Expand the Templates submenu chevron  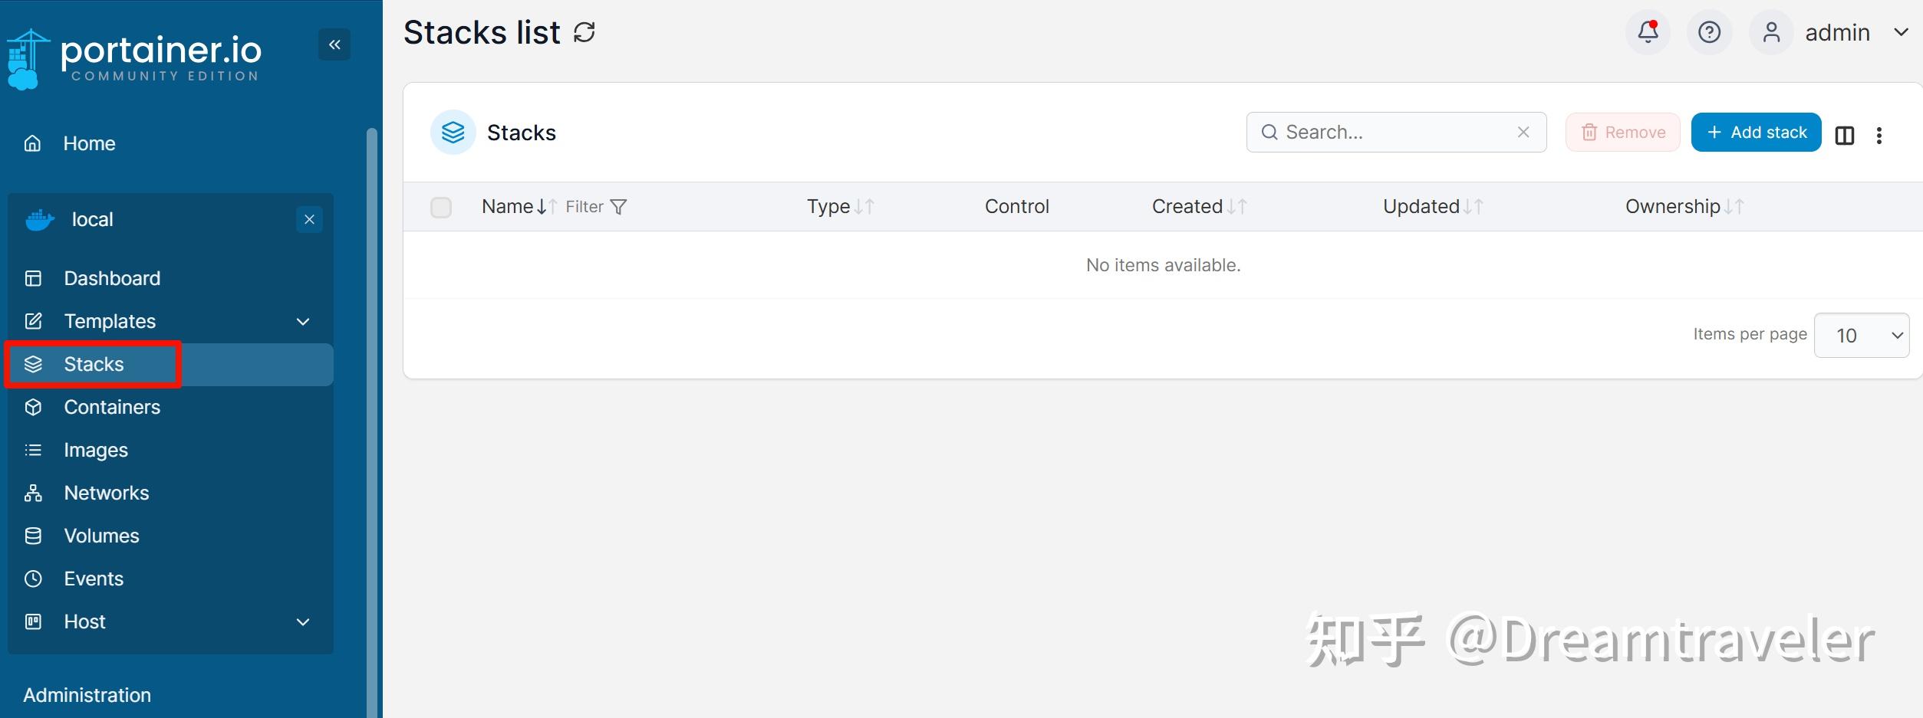click(x=303, y=321)
